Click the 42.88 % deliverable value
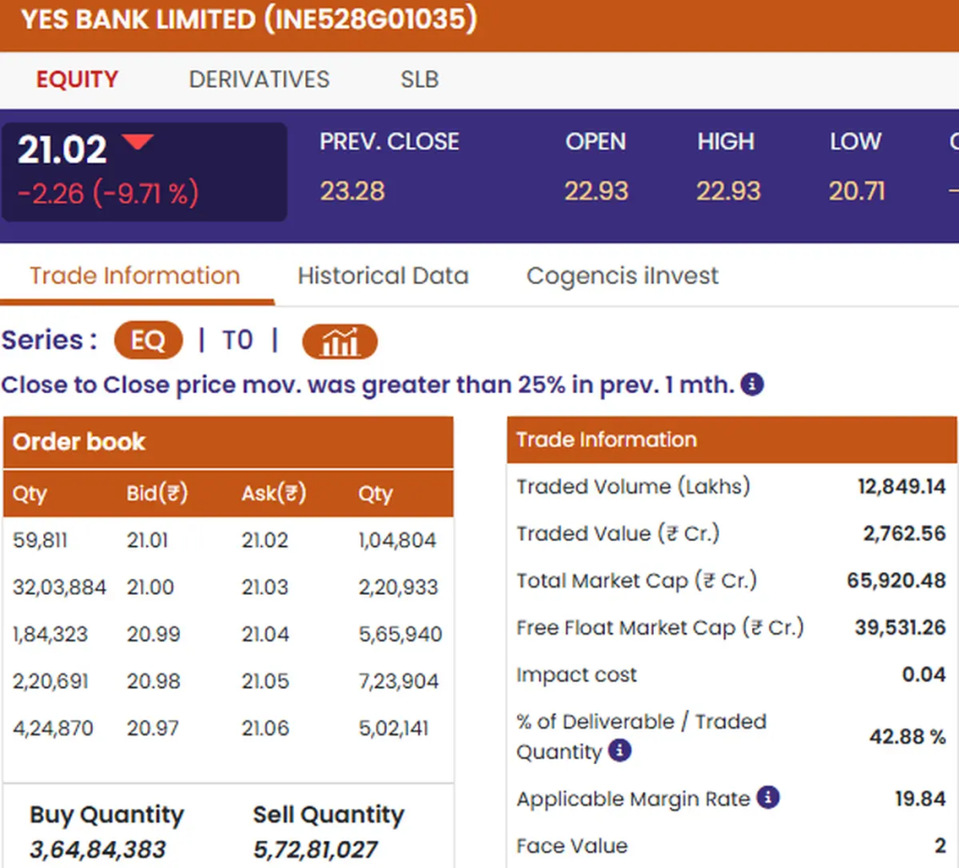This screenshot has height=868, width=959. coord(907,737)
